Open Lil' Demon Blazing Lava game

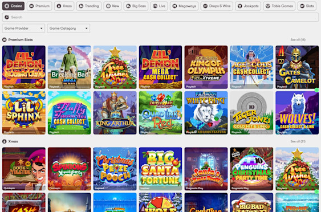click(24, 67)
